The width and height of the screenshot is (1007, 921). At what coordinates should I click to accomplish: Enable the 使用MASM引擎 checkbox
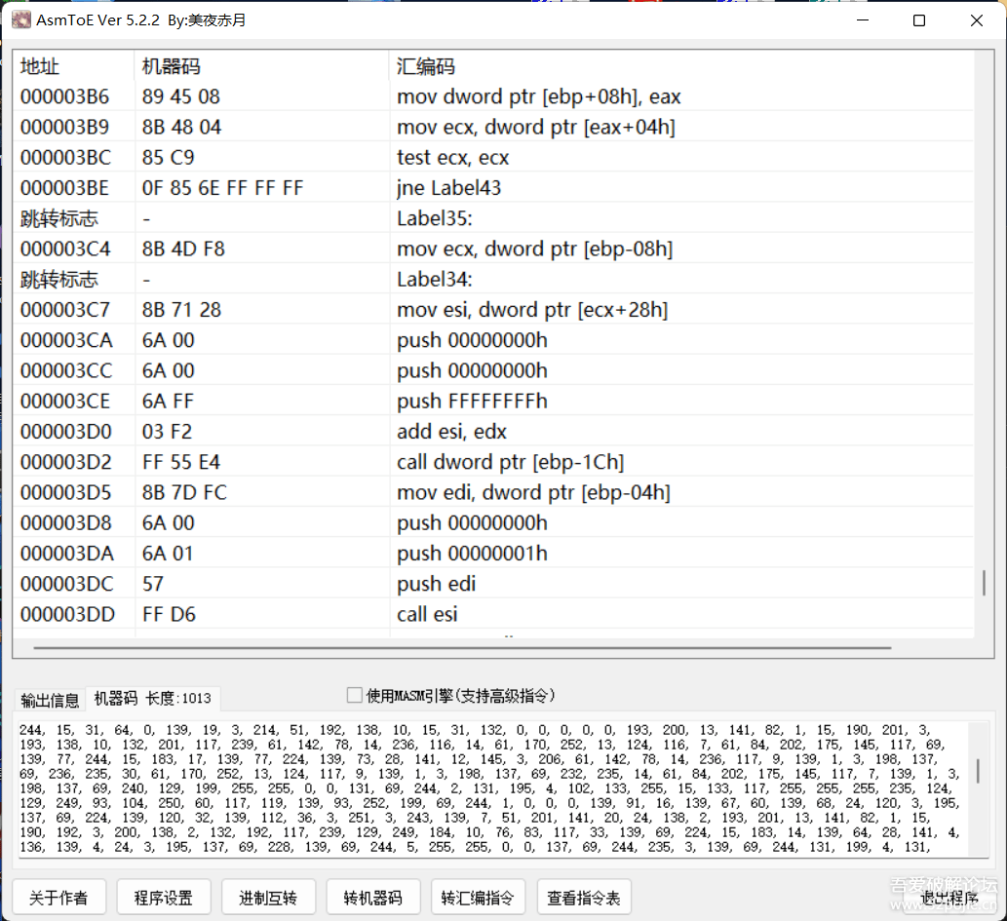pyautogui.click(x=355, y=695)
